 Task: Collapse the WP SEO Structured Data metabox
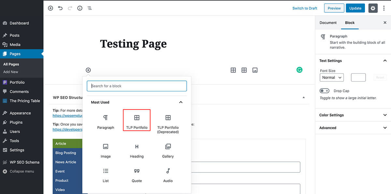(x=304, y=97)
